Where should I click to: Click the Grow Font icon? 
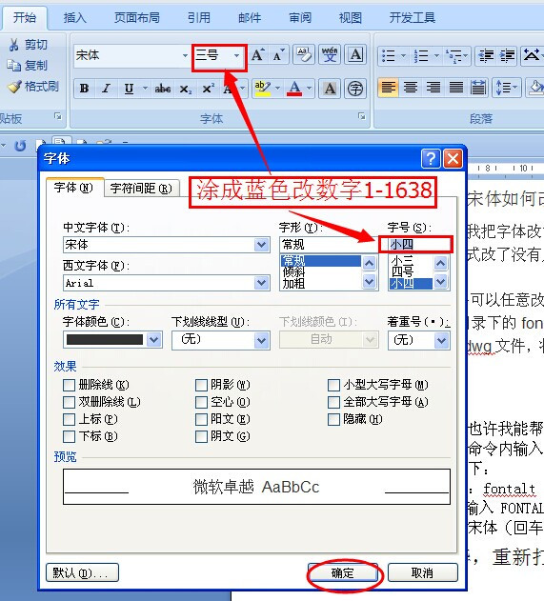(x=258, y=55)
